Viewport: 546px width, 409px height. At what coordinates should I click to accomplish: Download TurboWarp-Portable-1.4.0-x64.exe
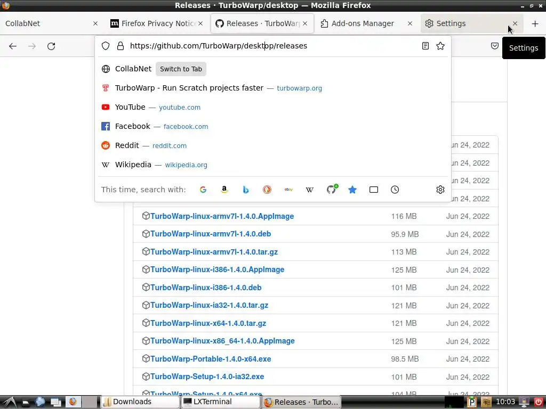[210, 359]
